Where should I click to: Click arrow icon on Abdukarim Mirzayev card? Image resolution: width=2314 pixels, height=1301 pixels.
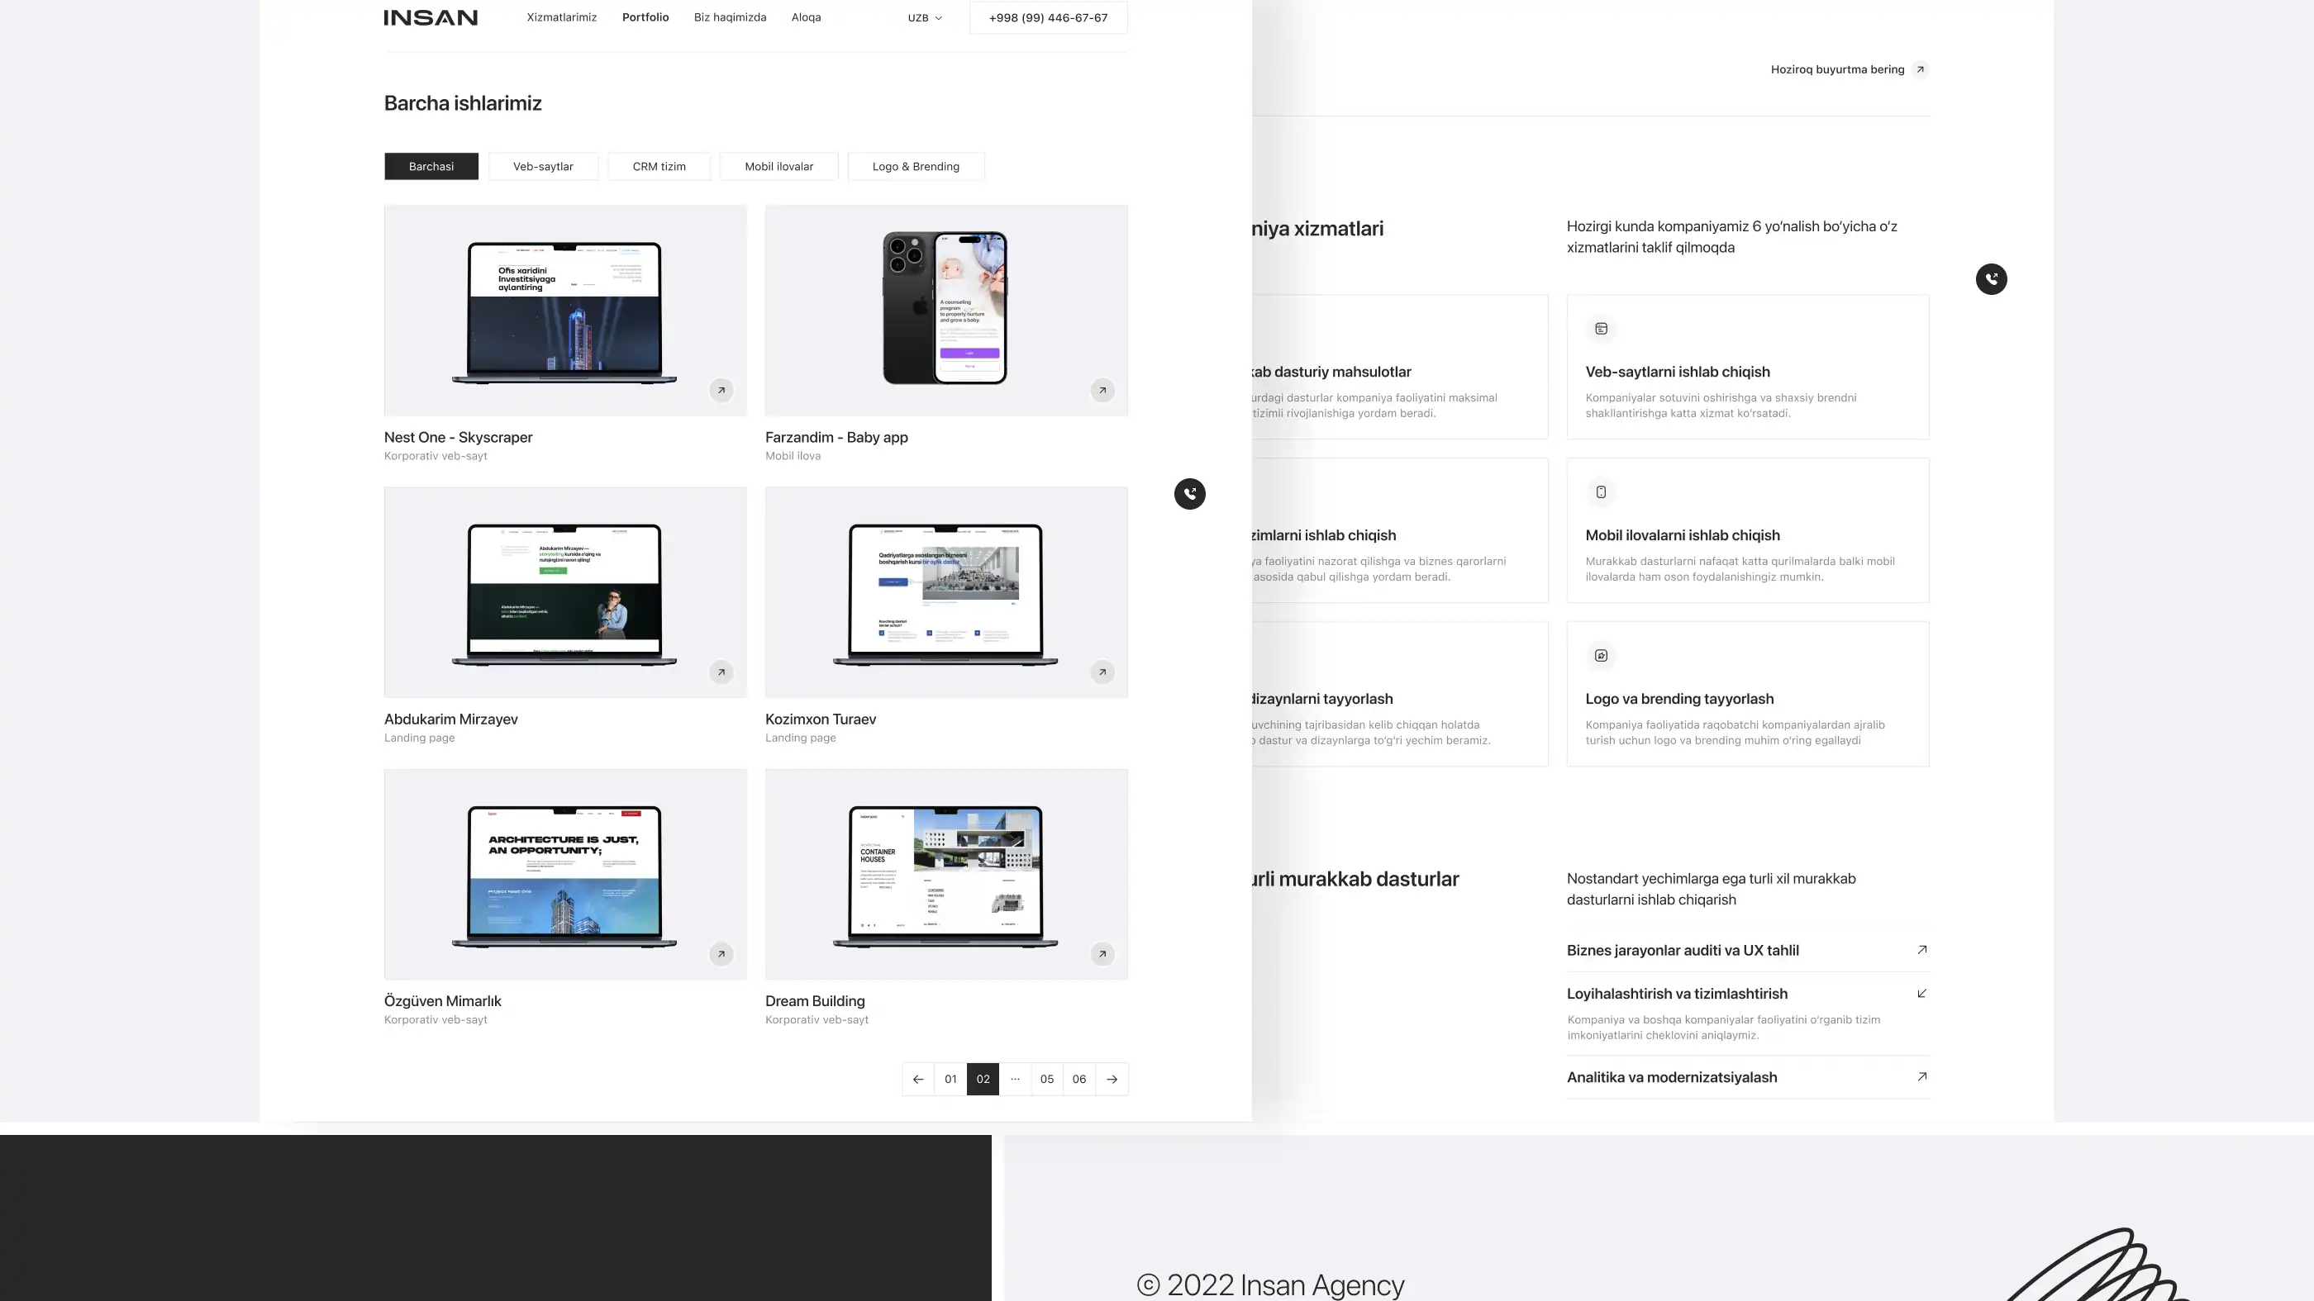pos(721,672)
